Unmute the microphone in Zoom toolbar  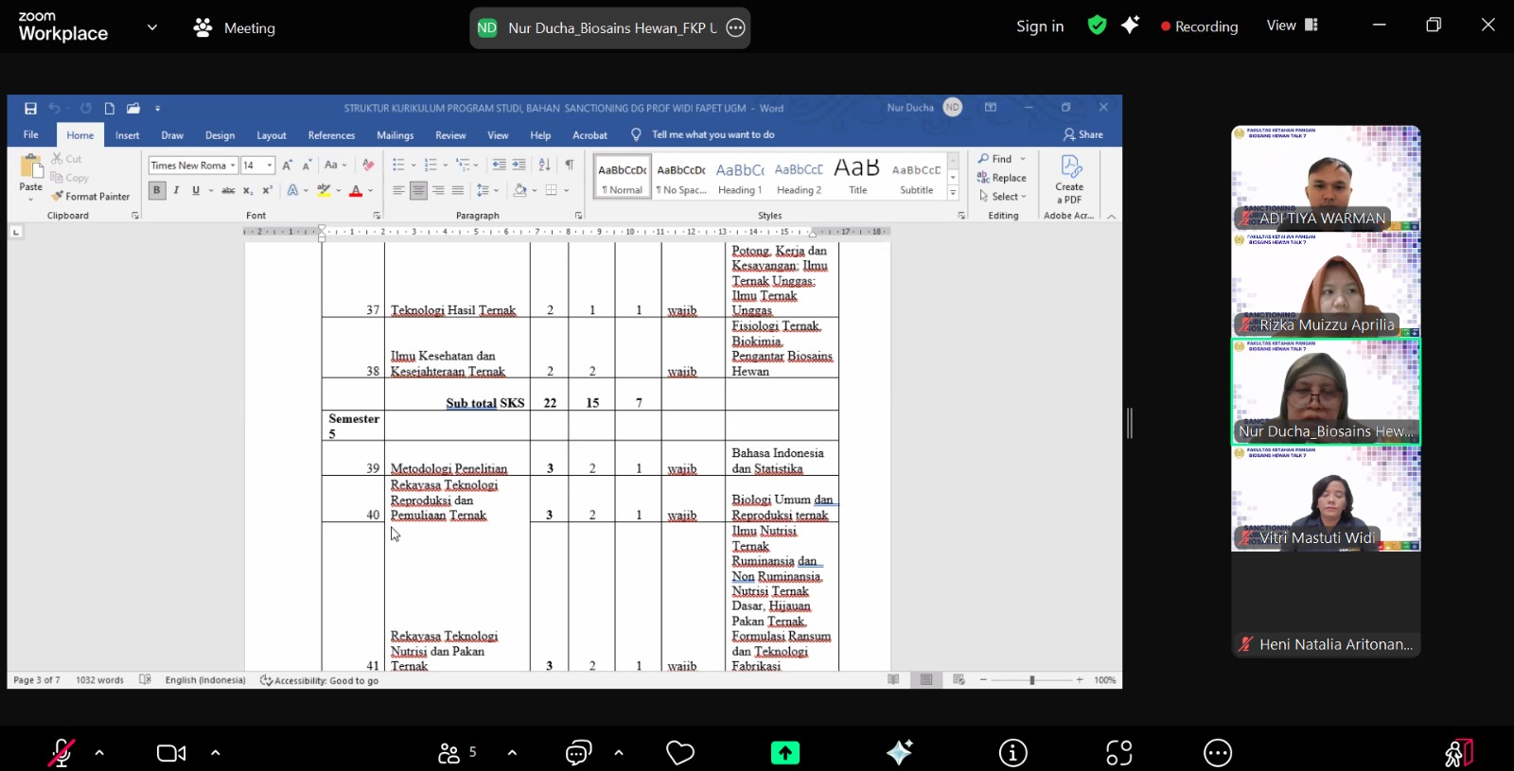point(61,753)
